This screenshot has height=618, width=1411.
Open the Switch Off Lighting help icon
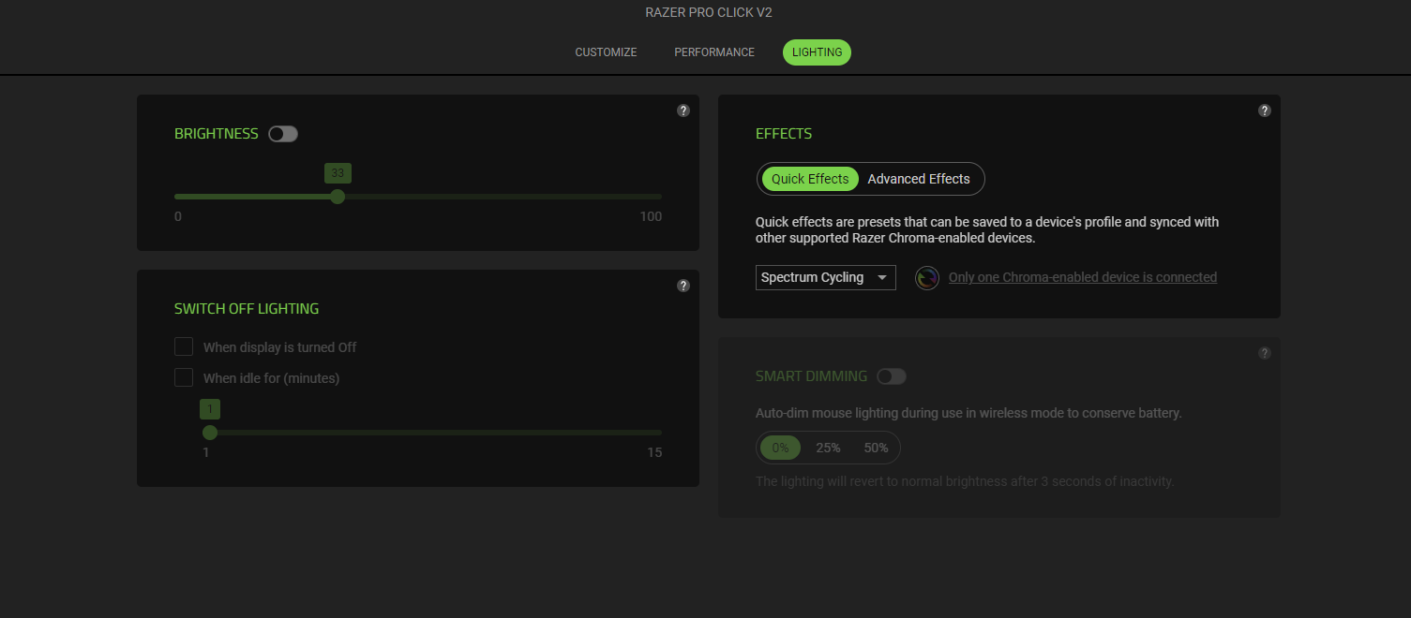[683, 286]
